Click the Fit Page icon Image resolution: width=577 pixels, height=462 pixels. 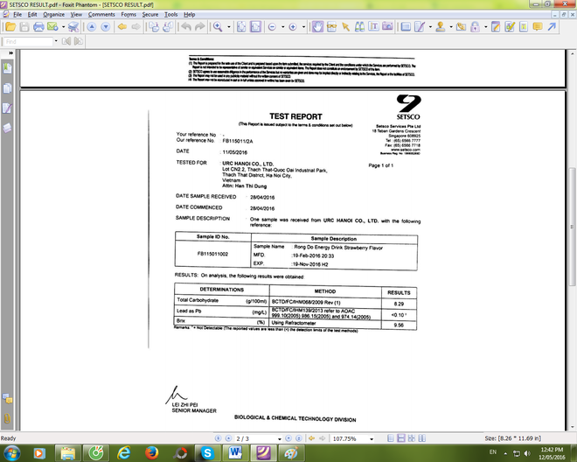[x=241, y=27]
